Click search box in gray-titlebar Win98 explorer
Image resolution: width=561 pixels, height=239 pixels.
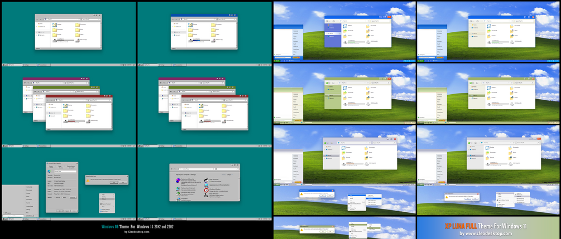(91, 19)
